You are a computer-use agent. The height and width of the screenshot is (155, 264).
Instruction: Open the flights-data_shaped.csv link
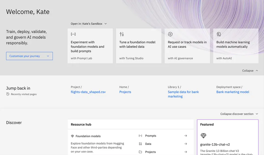tap(88, 92)
